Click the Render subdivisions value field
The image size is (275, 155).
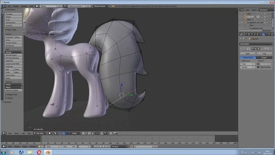point(247,67)
